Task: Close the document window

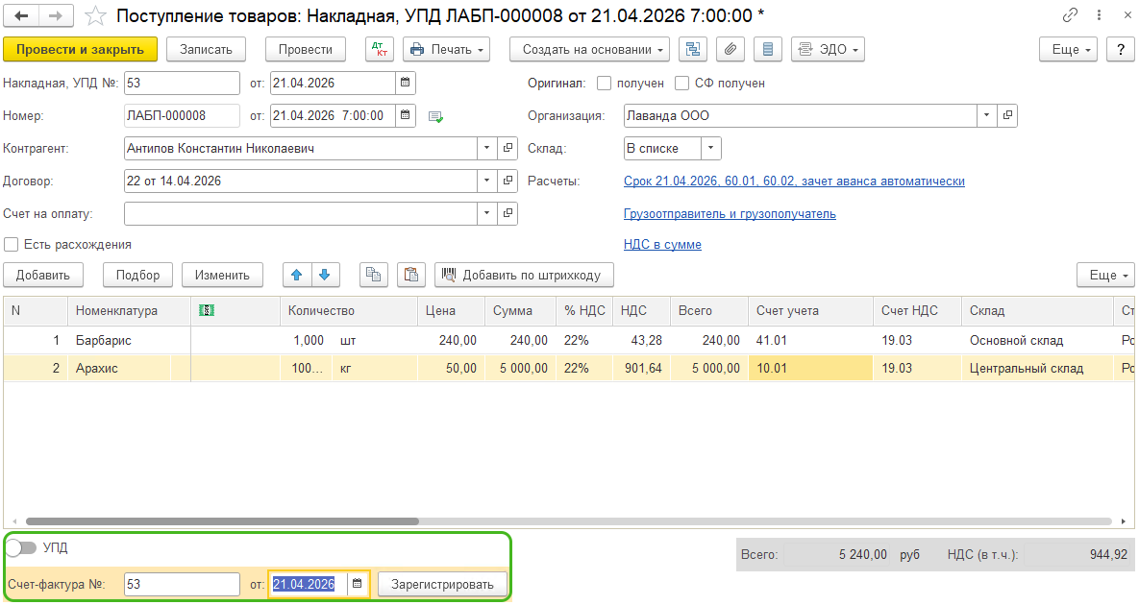Action: click(x=1127, y=15)
